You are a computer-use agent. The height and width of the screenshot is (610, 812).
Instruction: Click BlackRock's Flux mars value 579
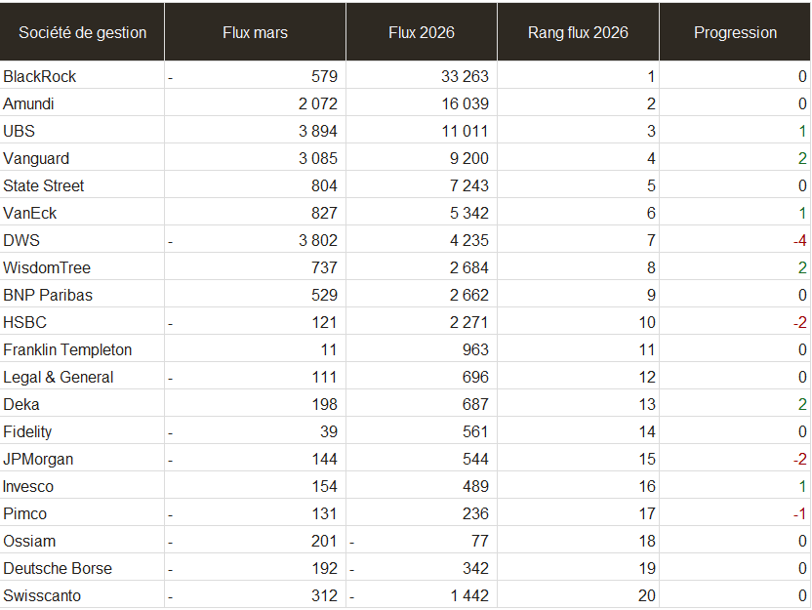pos(324,77)
